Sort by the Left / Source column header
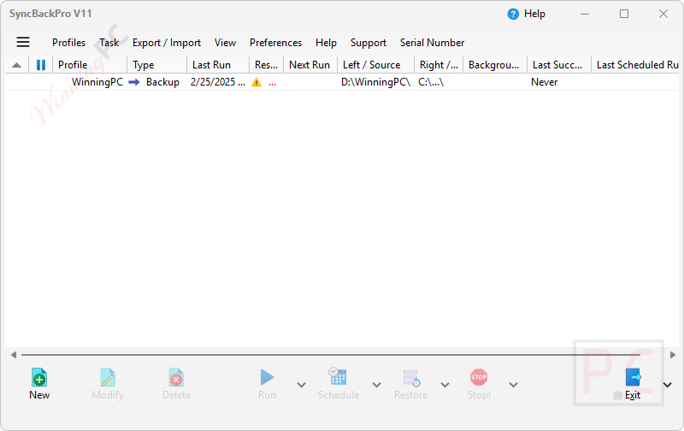Viewport: 684px width, 431px height. coord(376,65)
